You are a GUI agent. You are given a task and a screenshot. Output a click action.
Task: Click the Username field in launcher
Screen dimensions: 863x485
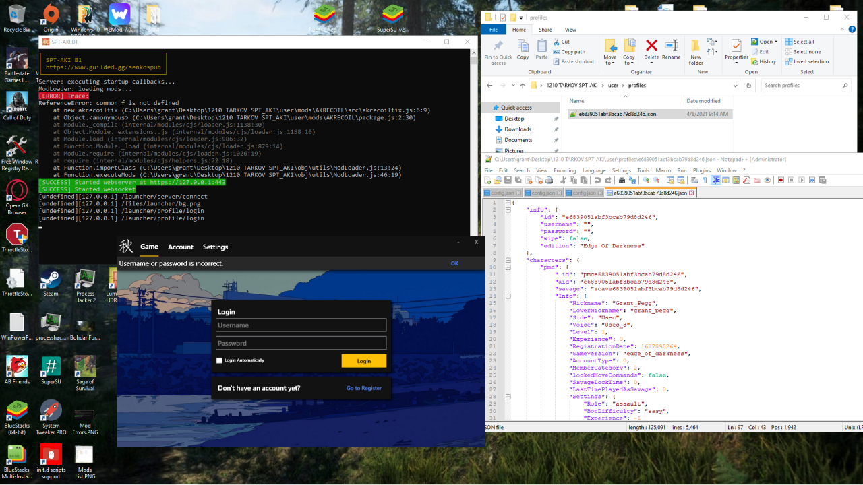click(x=301, y=325)
